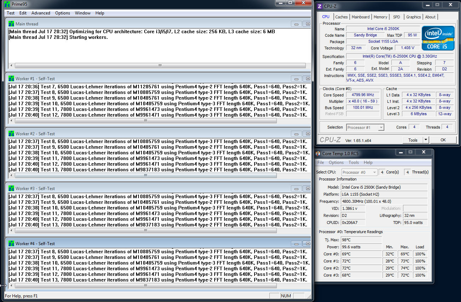Viewport: 461px width, 302px height.
Task: Click the CPU-Z title bar icon
Action: pyautogui.click(x=320, y=6)
